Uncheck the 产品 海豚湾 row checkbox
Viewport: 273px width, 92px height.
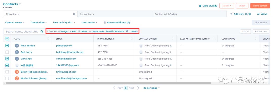pyautogui.click(x=7, y=65)
